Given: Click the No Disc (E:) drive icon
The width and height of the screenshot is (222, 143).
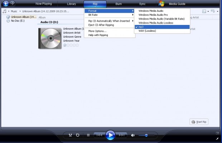Looking at the screenshot, I should pos(8,21).
